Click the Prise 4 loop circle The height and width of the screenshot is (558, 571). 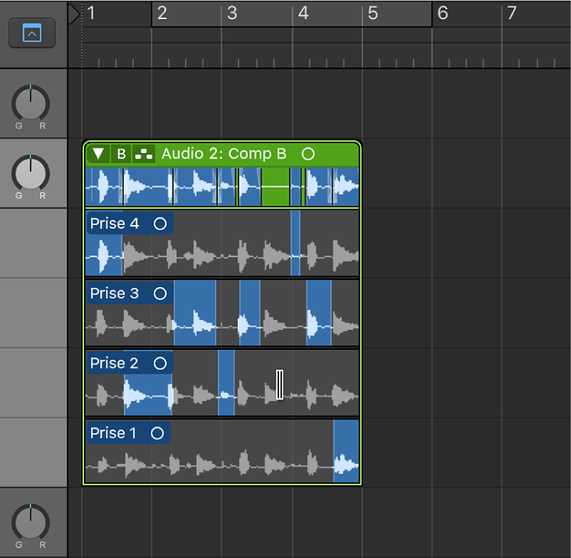tap(160, 224)
